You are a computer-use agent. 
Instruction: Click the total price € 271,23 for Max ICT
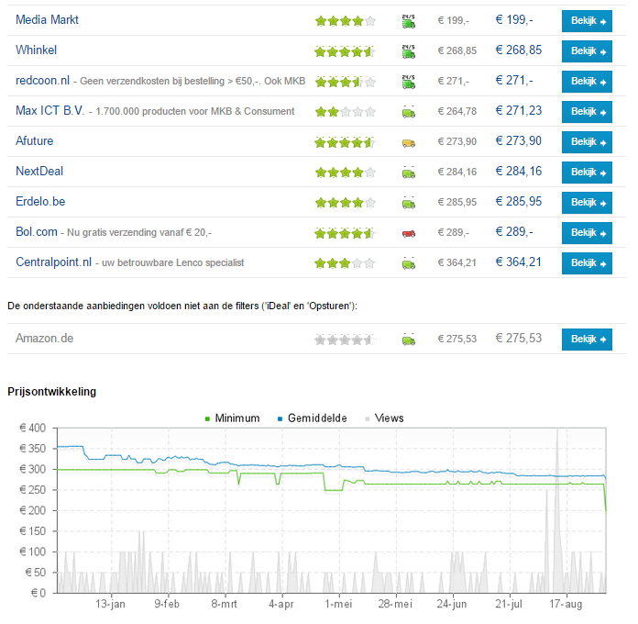click(519, 110)
